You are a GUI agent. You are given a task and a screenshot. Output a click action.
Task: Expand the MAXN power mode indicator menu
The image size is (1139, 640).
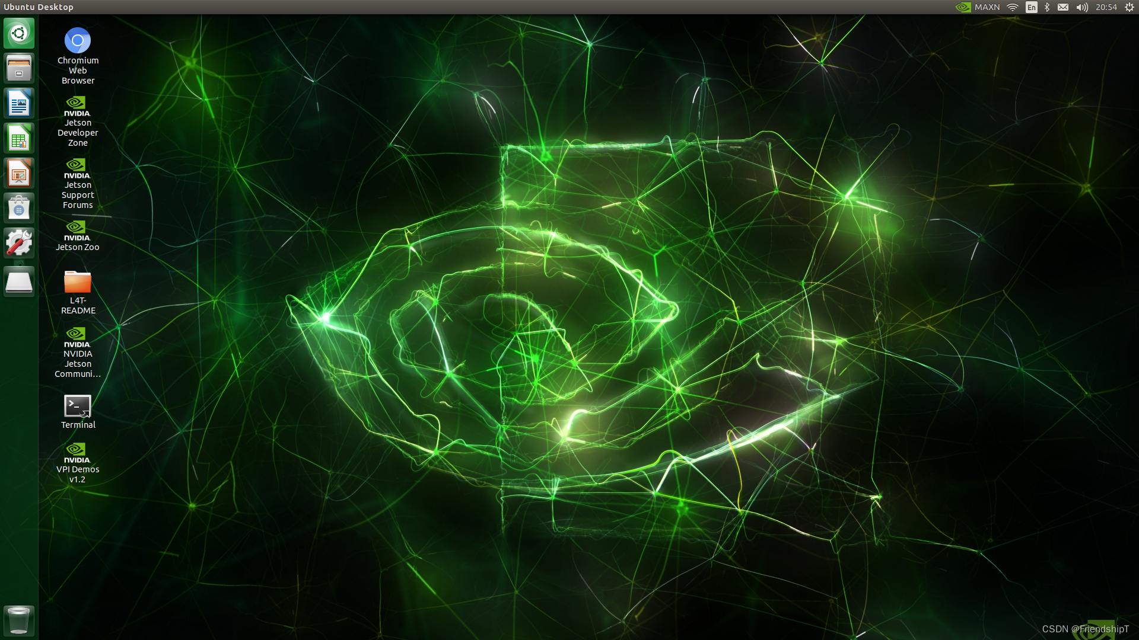pyautogui.click(x=978, y=7)
